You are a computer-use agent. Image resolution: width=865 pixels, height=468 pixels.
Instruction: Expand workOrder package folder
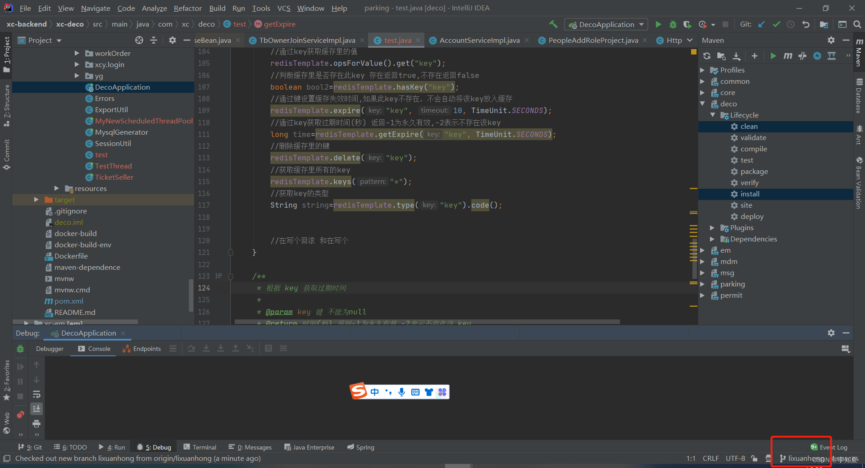click(x=77, y=53)
